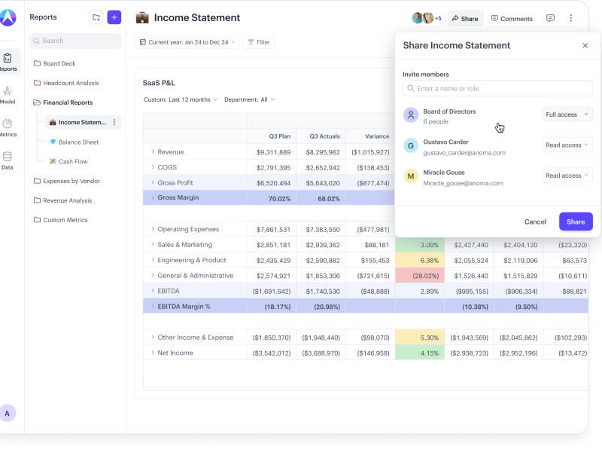Viewport: 602px width, 452px height.
Task: Click the purple Share button in dialog
Action: tap(576, 221)
